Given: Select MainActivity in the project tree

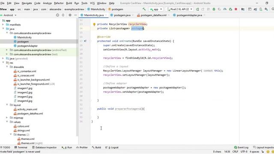Looking at the screenshot, I should (24, 37).
